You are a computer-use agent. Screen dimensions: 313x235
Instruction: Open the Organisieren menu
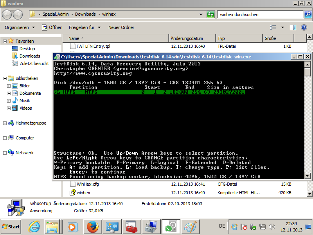(x=20, y=27)
